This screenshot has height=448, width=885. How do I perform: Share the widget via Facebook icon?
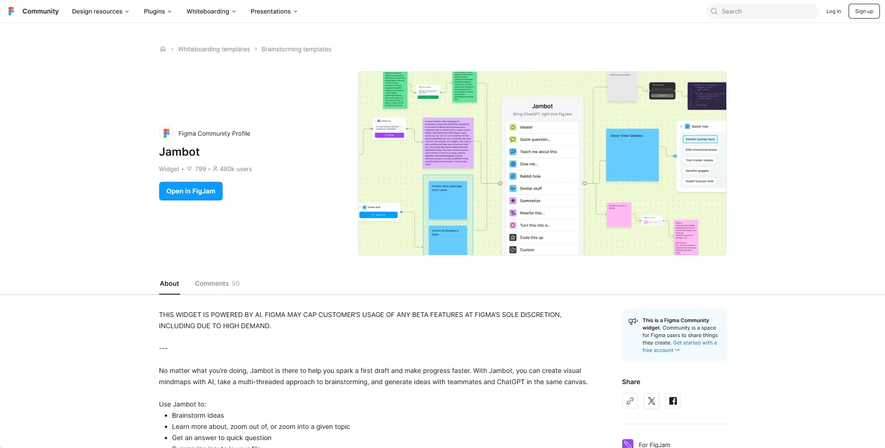(673, 401)
